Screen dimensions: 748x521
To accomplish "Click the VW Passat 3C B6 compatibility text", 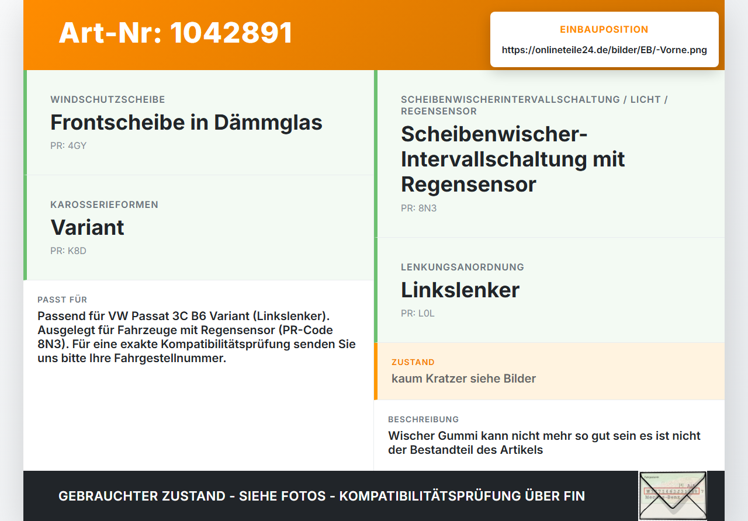I will (196, 337).
